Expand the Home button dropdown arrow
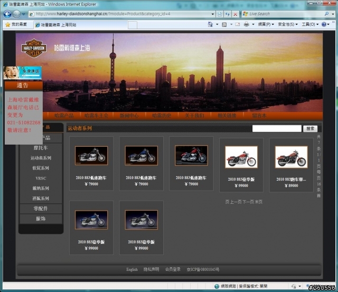The width and height of the screenshot is (338, 292). [217, 25]
